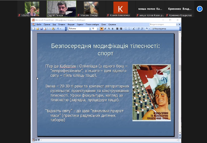Open the Вид menu
This screenshot has width=207, height=143.
click(54, 25)
